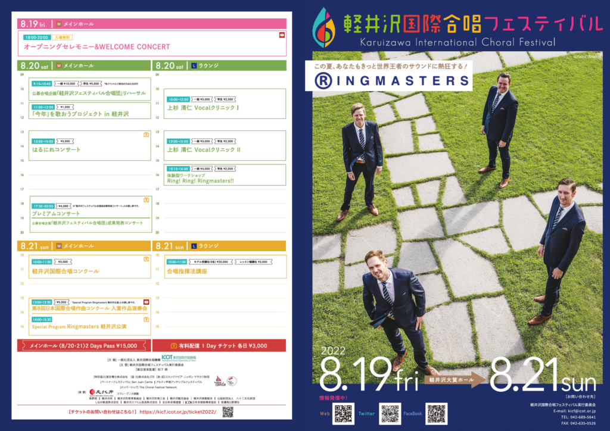
Task: Click 「今年」を歌おうプロジェクト in 軽井沢
Action: tap(80, 114)
